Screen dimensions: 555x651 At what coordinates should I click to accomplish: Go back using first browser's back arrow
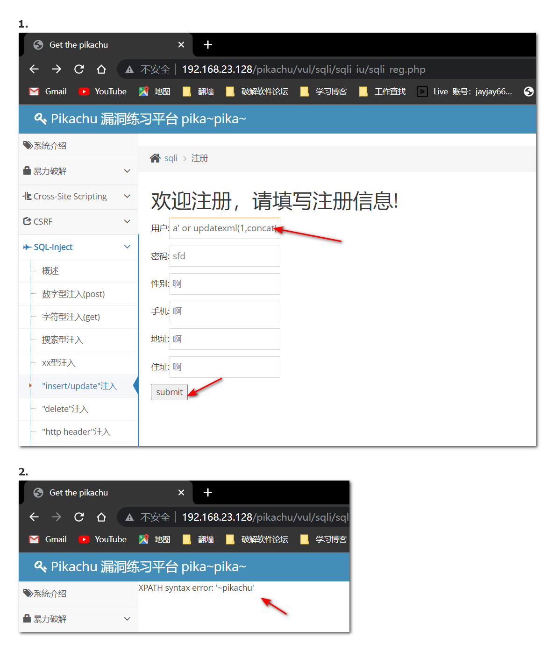(x=34, y=69)
